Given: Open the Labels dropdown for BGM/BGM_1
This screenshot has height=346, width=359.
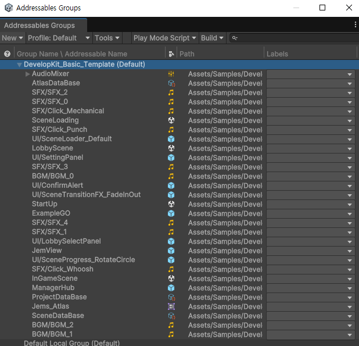Looking at the screenshot, I should [x=311, y=334].
